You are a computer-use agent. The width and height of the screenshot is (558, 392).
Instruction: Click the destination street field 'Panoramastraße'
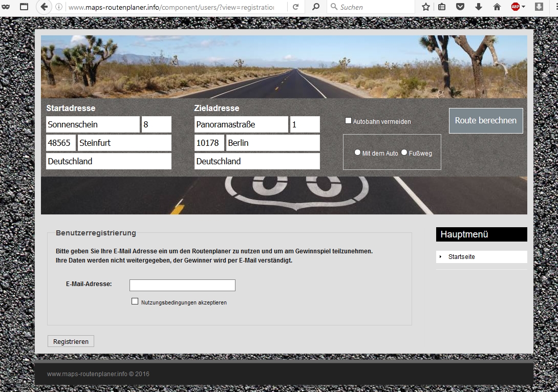[x=241, y=124]
